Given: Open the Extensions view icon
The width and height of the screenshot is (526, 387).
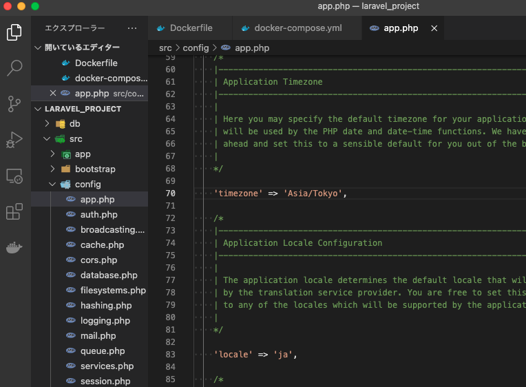Looking at the screenshot, I should tap(14, 211).
